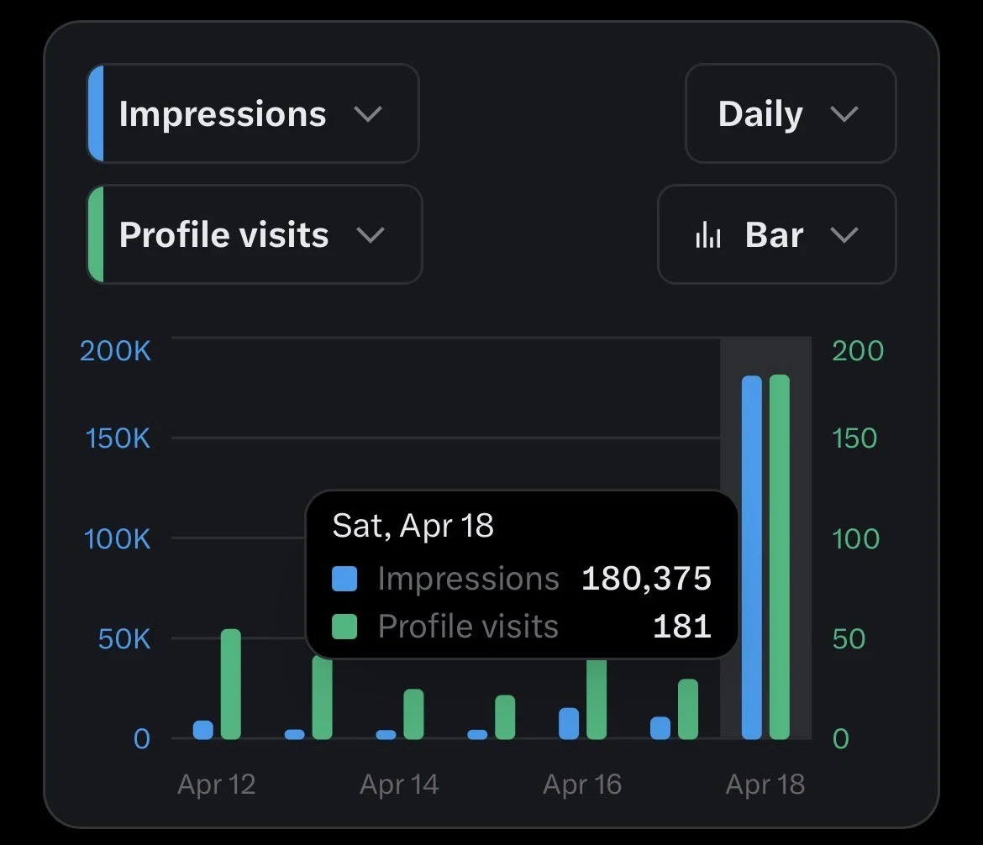Select the blue Apr 12 impressions bar
This screenshot has height=845, width=983.
[x=203, y=730]
